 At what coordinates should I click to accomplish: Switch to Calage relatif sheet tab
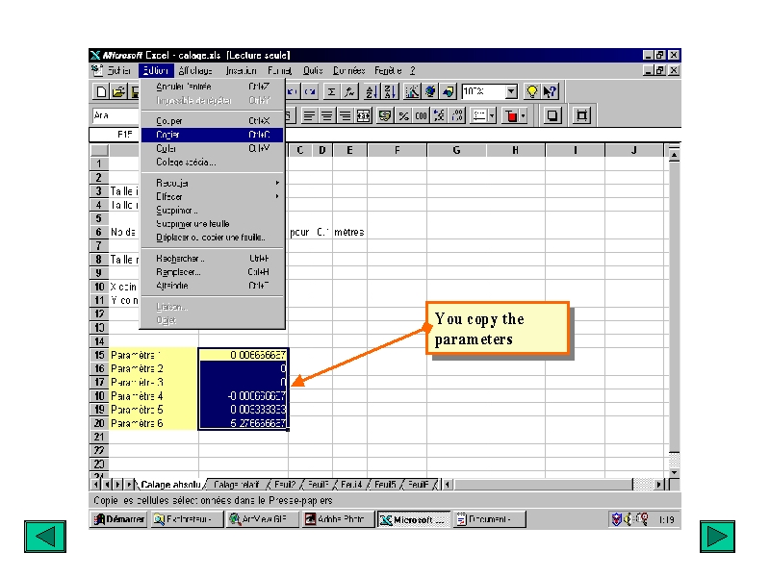(236, 485)
